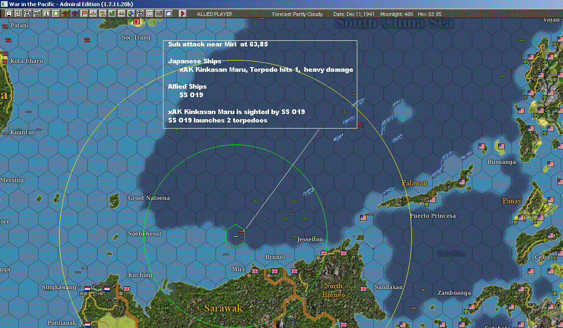Image resolution: width=563 pixels, height=328 pixels.
Task: Click the 'SS O19 launches 2 torpedoes' line
Action: point(217,120)
